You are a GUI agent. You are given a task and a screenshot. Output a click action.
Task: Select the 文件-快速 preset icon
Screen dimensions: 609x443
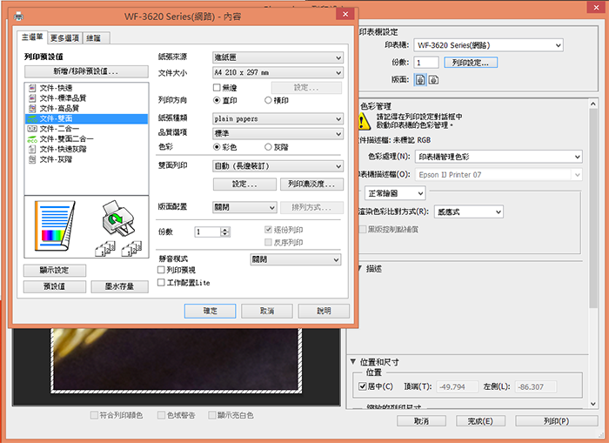point(32,88)
